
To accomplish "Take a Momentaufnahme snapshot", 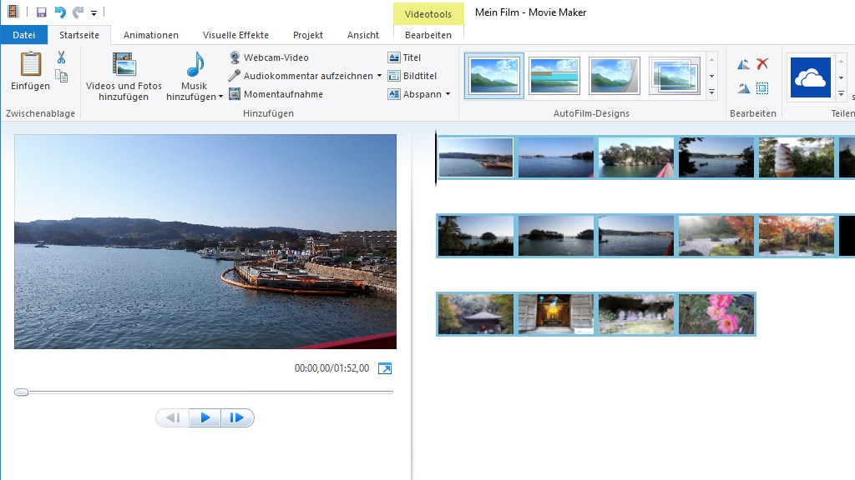I will [285, 94].
